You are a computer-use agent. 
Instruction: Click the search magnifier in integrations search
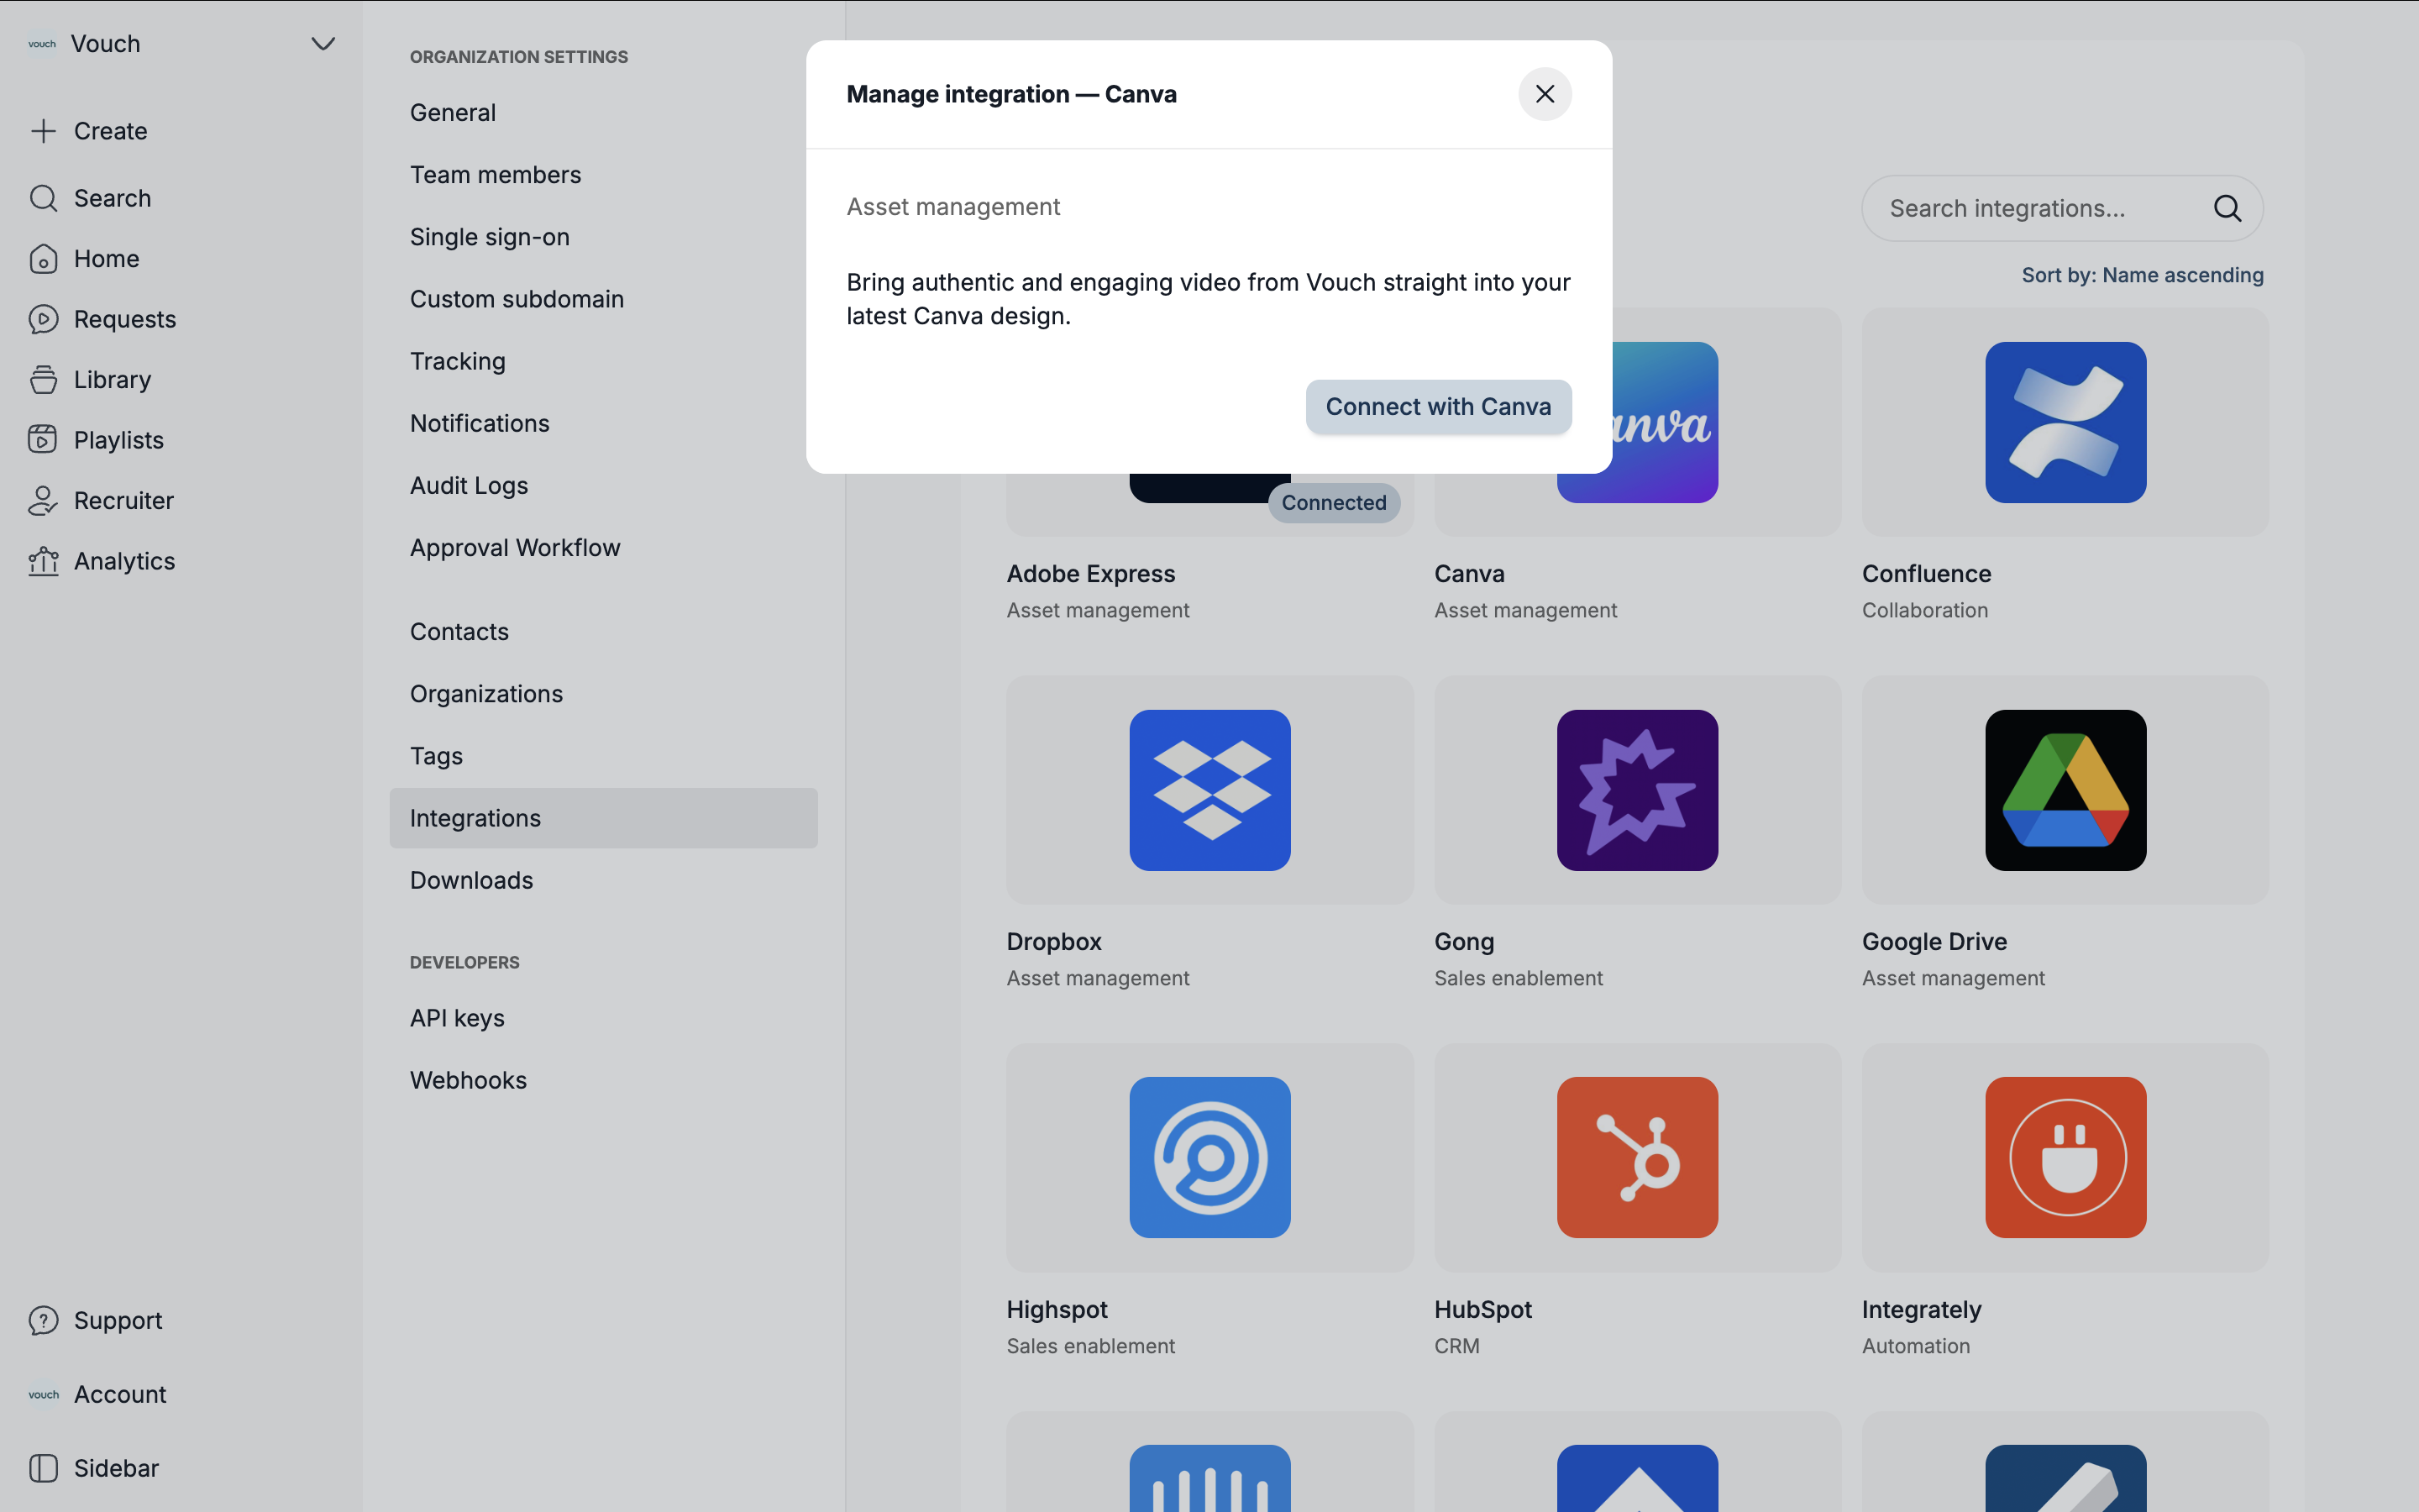pos(2226,208)
